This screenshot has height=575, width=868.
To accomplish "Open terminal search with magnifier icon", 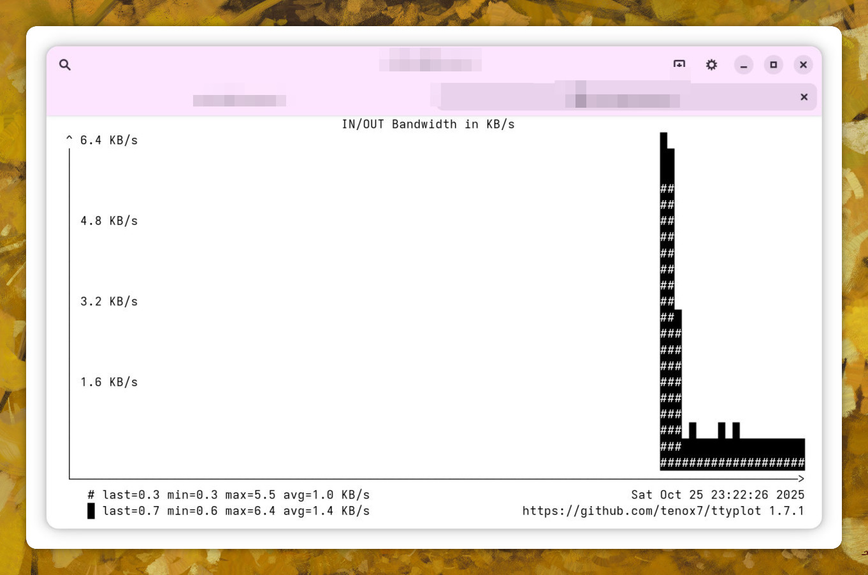I will 65,64.
